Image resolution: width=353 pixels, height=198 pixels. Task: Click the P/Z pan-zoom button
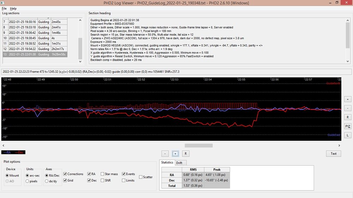click(x=348, y=126)
